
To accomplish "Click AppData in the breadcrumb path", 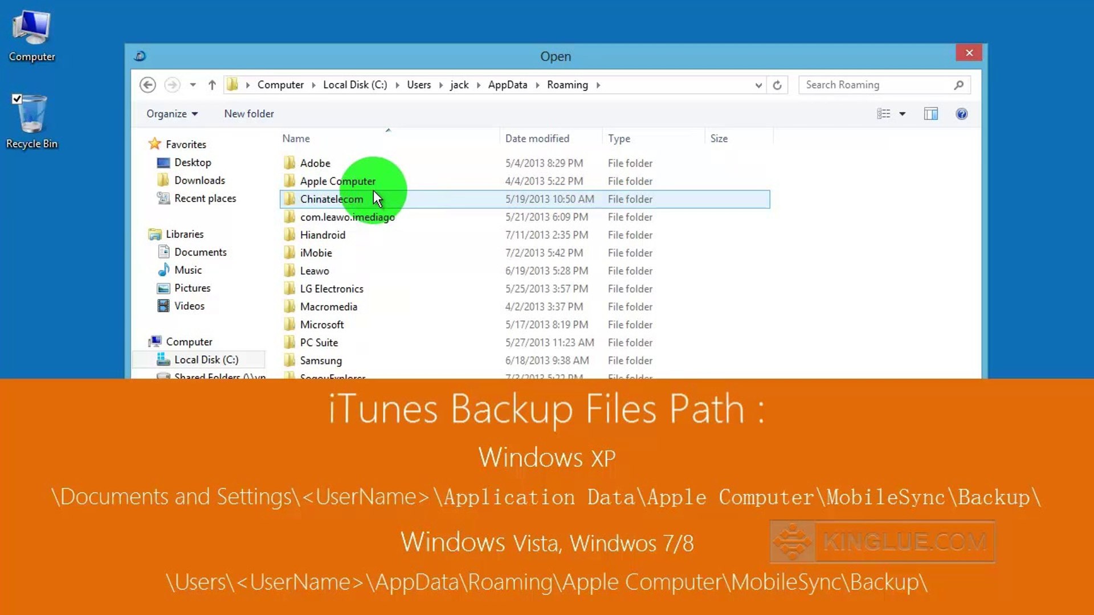I will pos(507,85).
